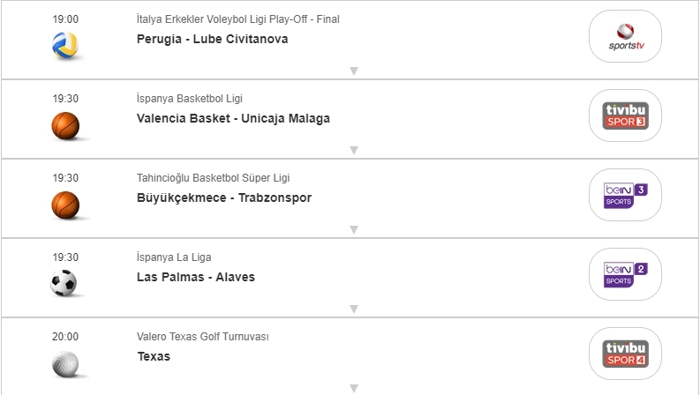The width and height of the screenshot is (700, 395).
Task: Open the Sports TV channel logo
Action: click(625, 37)
